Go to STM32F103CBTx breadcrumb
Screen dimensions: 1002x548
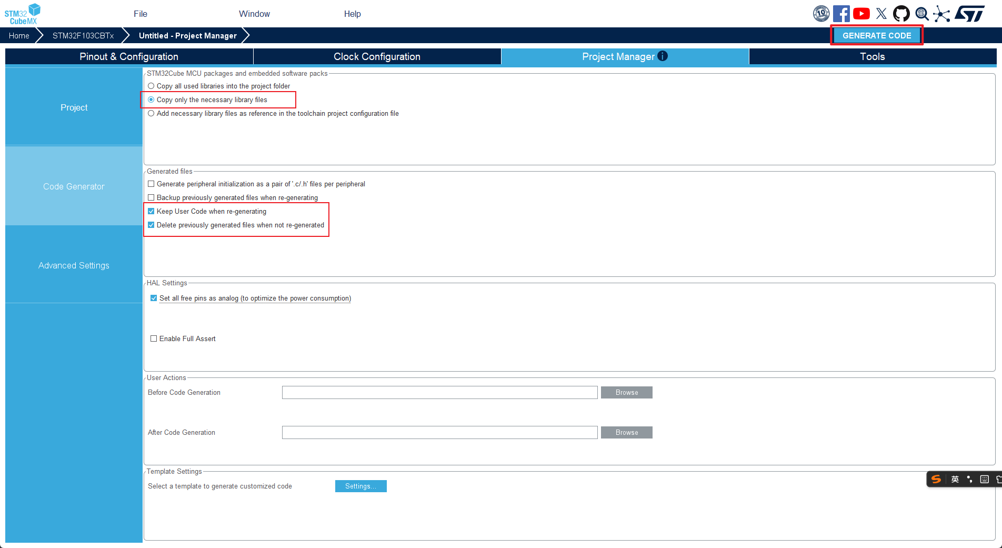coord(83,35)
